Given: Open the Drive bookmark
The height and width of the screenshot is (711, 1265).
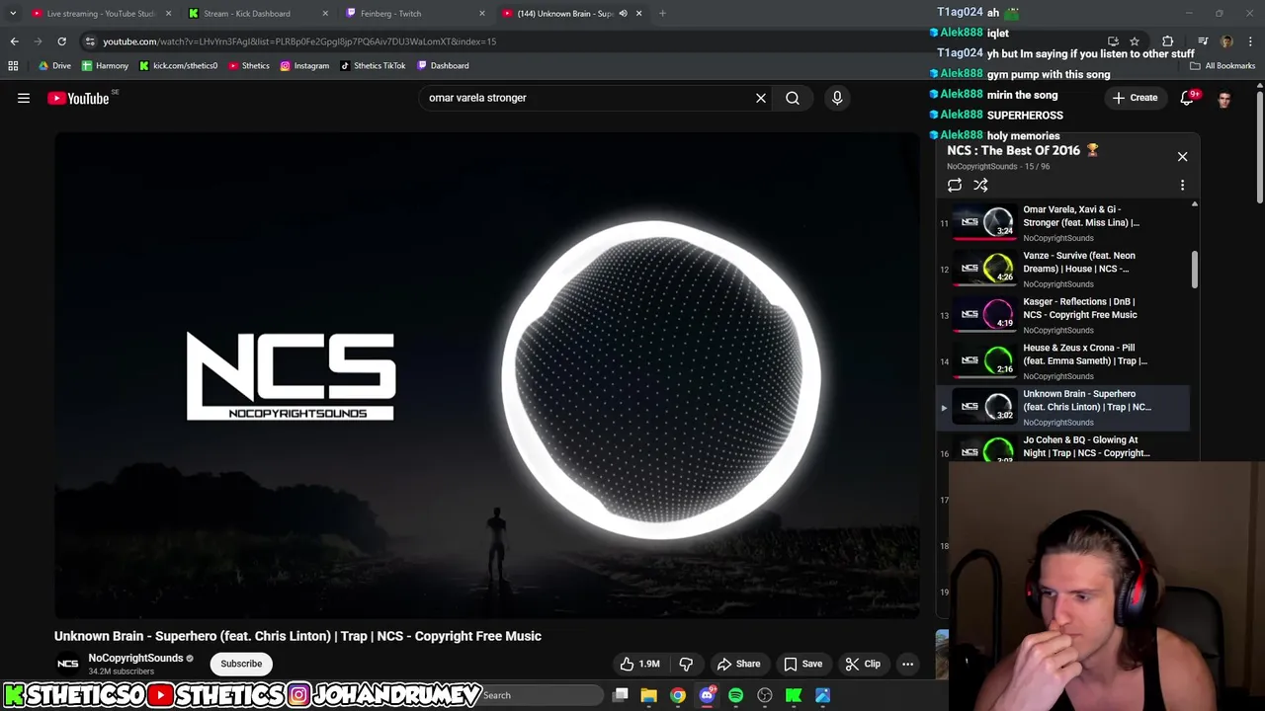Looking at the screenshot, I should pos(54,65).
